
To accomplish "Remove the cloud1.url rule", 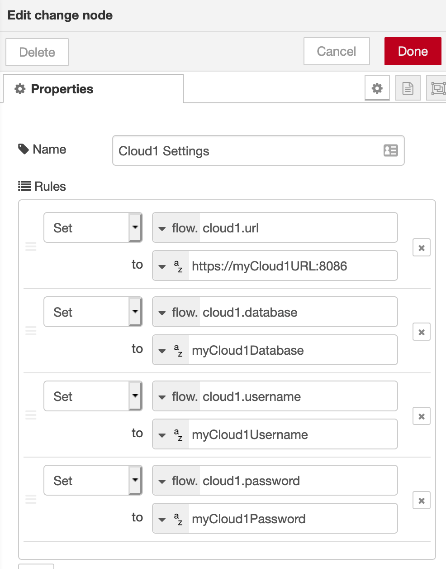I will click(421, 248).
